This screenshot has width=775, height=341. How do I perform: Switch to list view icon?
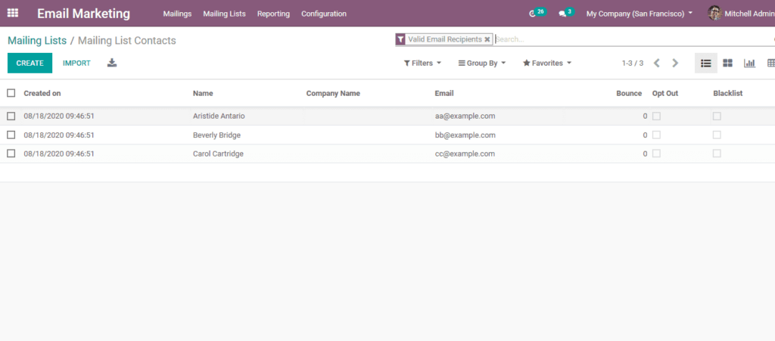click(706, 64)
